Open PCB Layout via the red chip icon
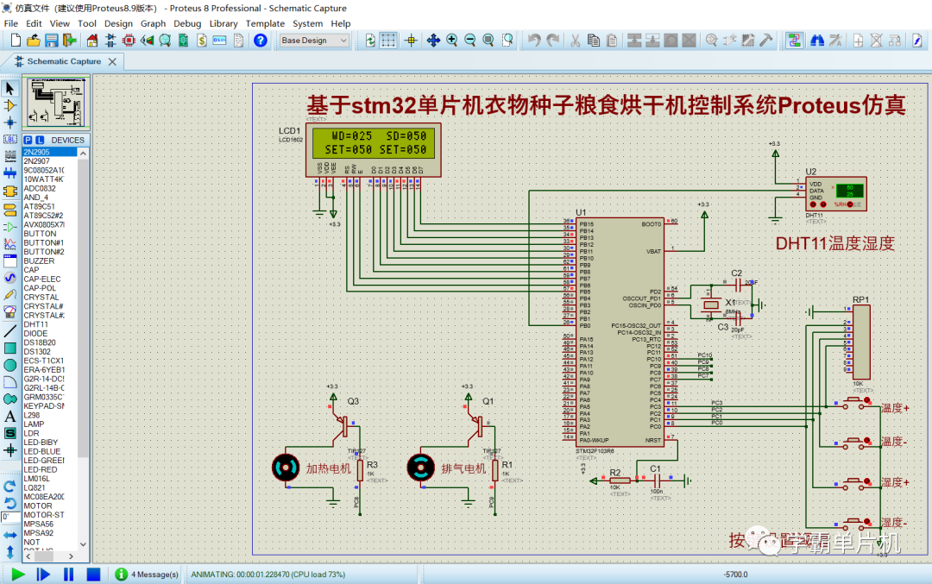 [x=129, y=41]
